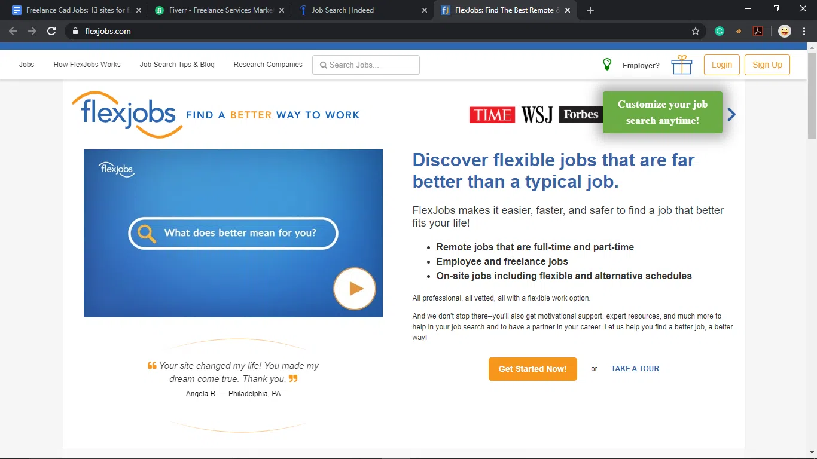Viewport: 817px width, 459px height.
Task: Click the back navigation arrow
Action: pyautogui.click(x=13, y=31)
